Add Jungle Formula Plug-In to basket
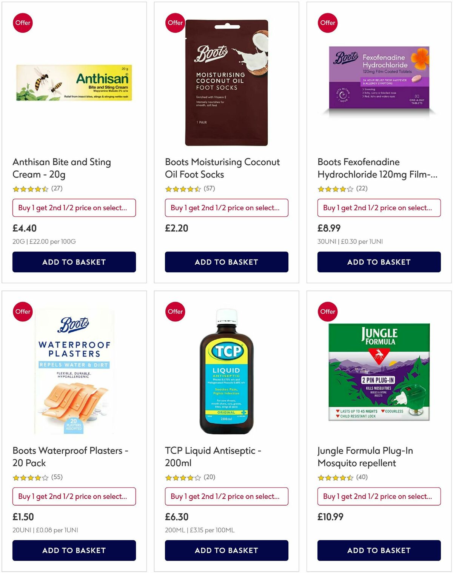Screen dimensions: 453x573 [379, 550]
